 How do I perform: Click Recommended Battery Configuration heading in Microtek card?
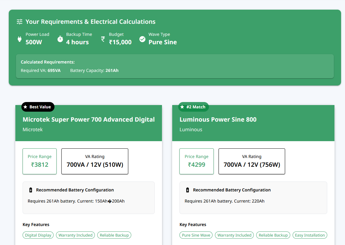[75, 190]
